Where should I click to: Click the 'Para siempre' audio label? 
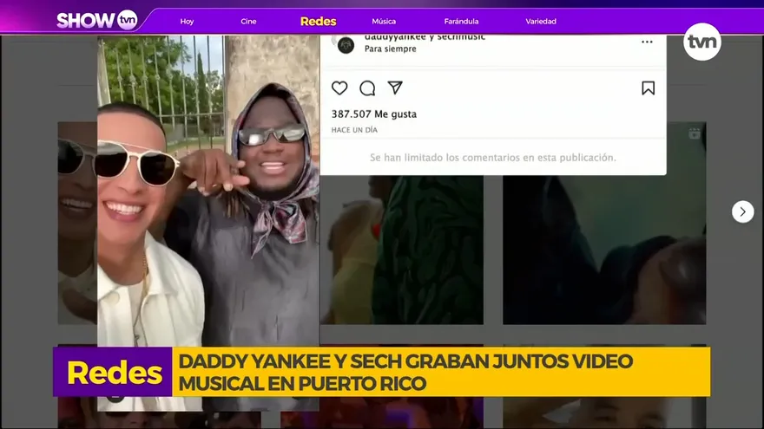[391, 49]
